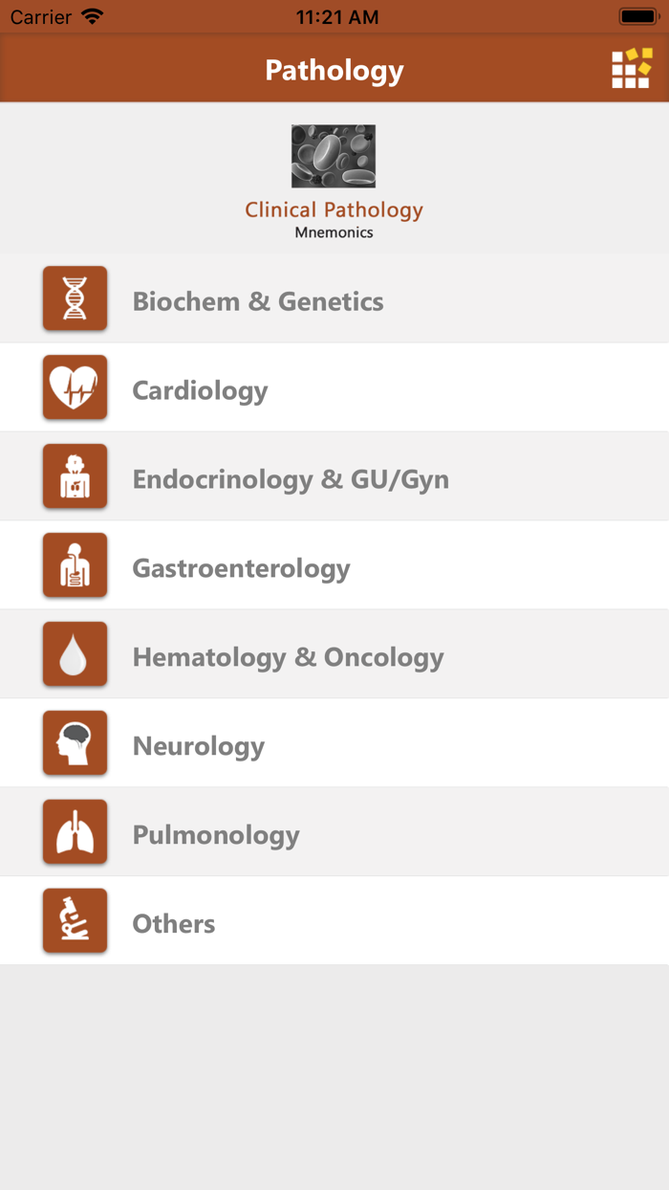Select the DNA icon for Biochem & Genetics
Viewport: 669px width, 1190px height.
(75, 297)
